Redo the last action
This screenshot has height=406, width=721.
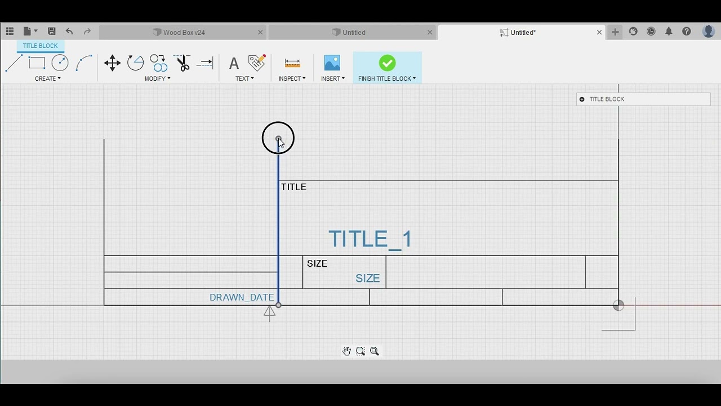(87, 32)
